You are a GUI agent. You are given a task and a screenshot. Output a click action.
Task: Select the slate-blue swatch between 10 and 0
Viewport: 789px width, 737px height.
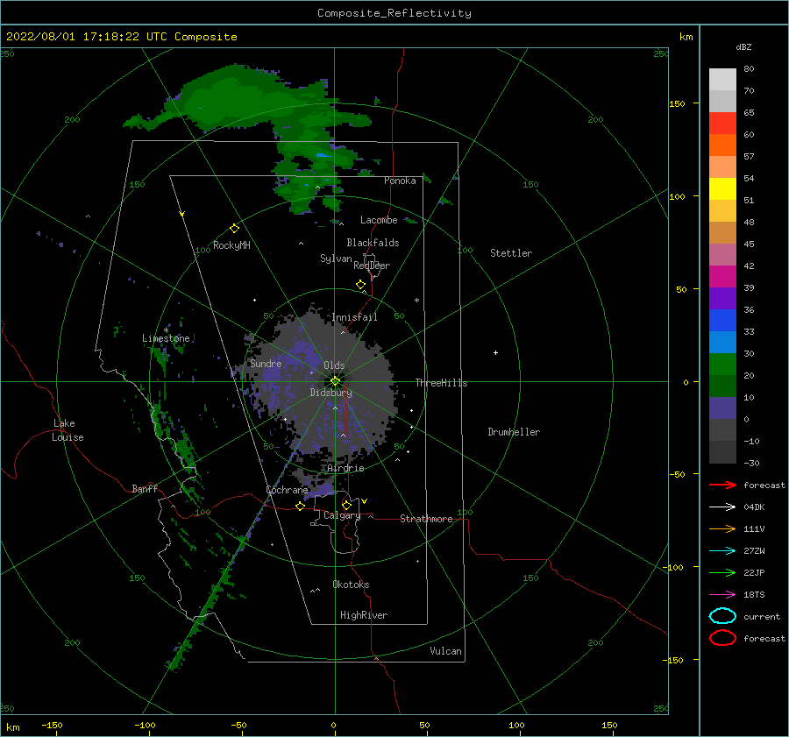pos(722,408)
